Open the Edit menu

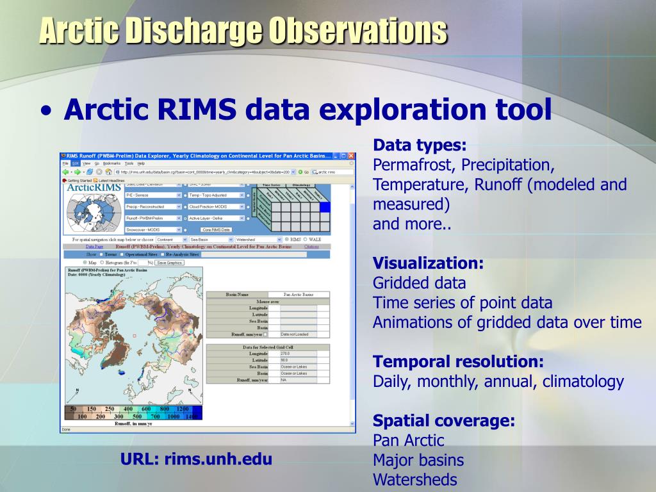click(76, 163)
